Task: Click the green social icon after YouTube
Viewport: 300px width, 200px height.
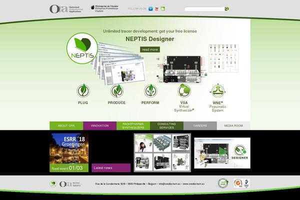Action: pyautogui.click(x=163, y=9)
